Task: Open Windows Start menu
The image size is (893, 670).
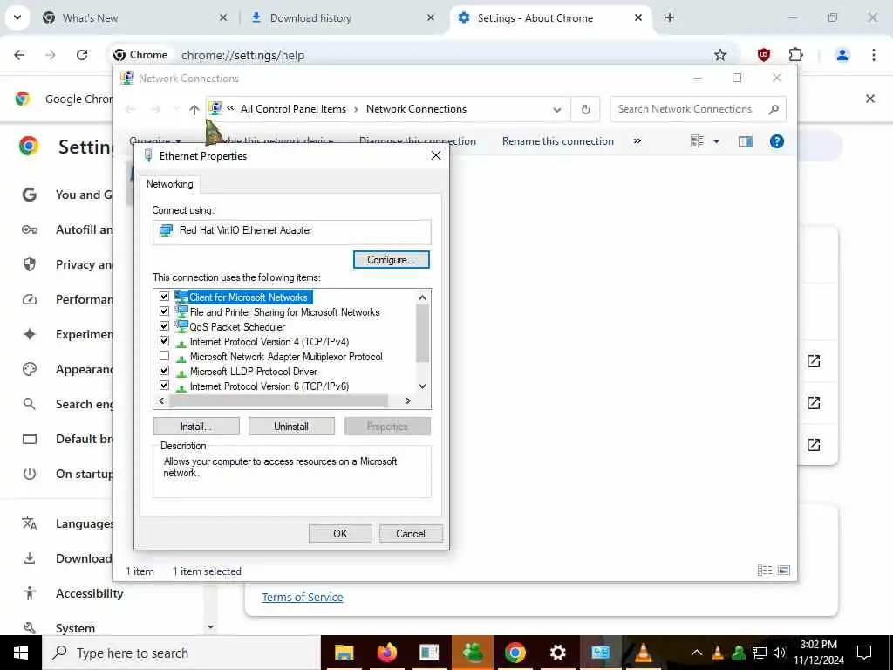Action: coord(21,653)
